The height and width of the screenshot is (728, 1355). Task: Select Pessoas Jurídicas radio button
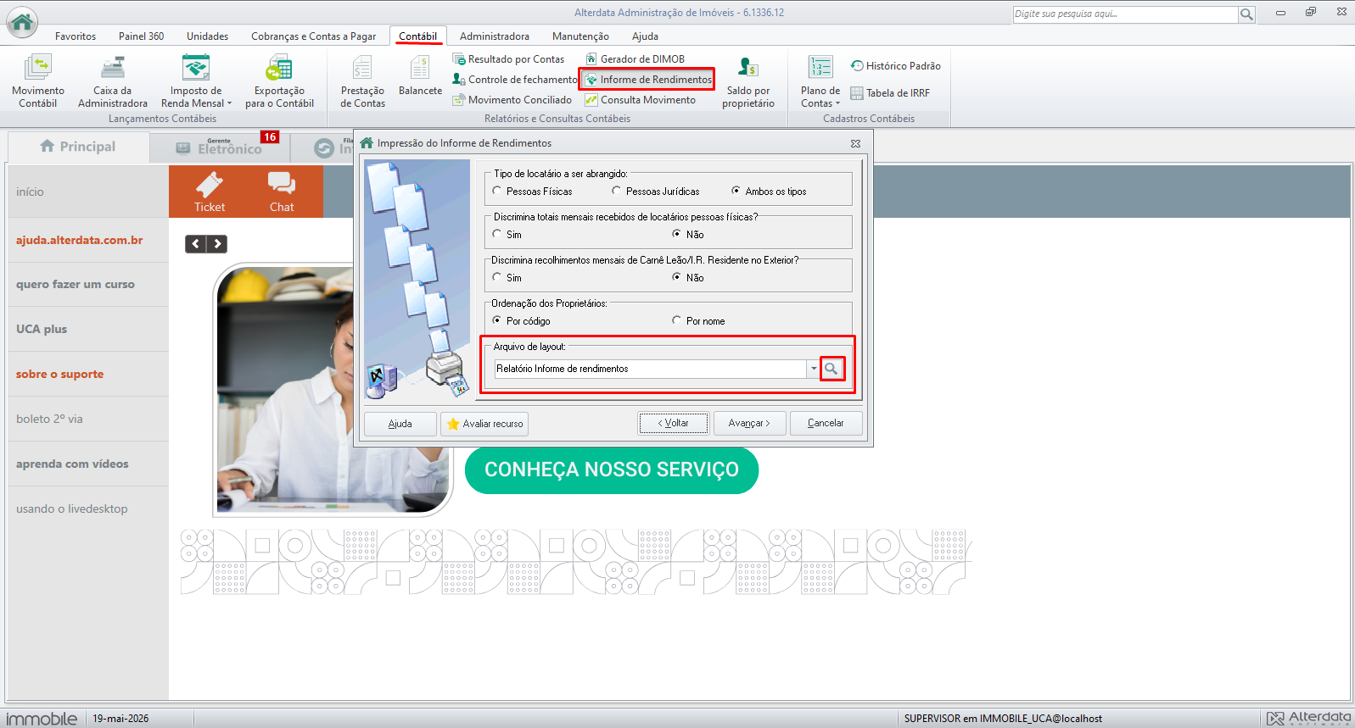tap(617, 191)
